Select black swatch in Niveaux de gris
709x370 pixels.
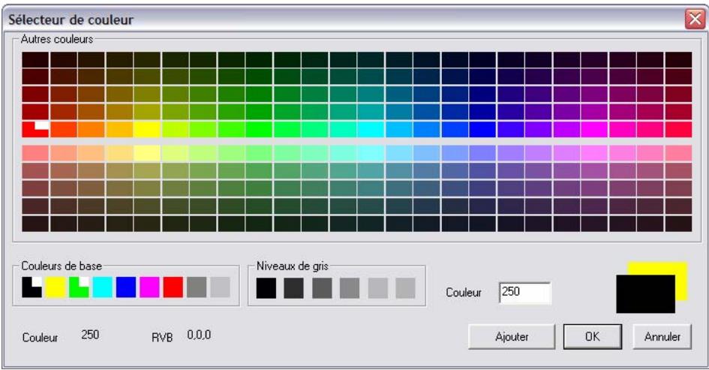266,288
